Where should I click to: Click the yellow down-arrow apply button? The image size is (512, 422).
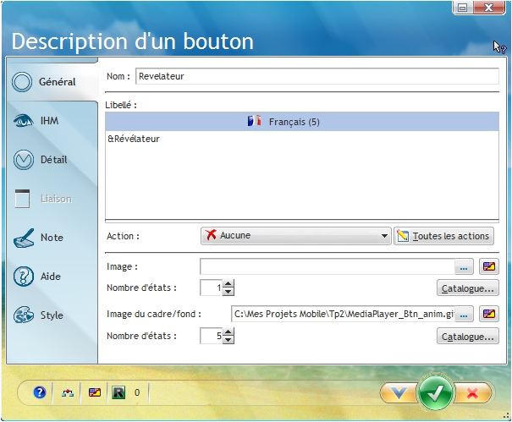[x=399, y=392]
